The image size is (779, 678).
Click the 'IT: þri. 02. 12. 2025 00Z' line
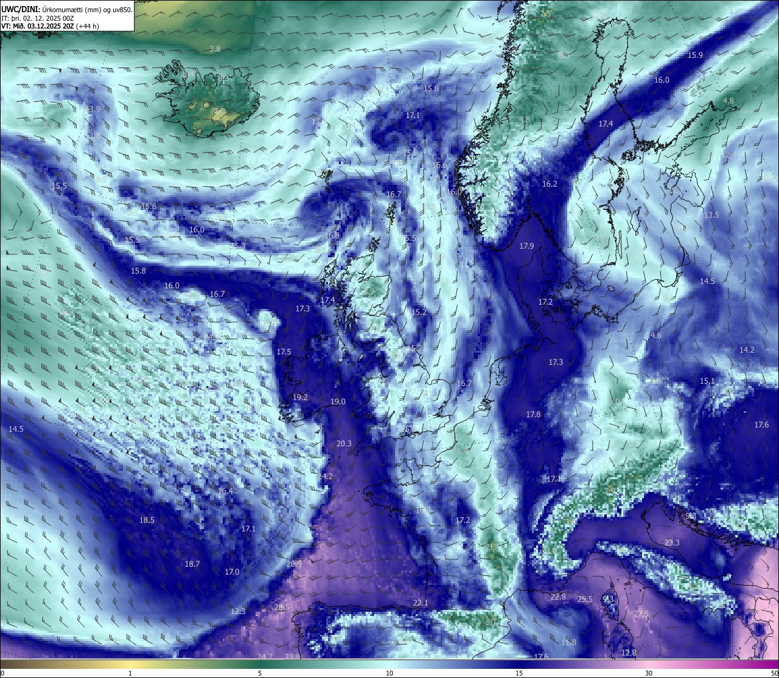click(x=38, y=18)
